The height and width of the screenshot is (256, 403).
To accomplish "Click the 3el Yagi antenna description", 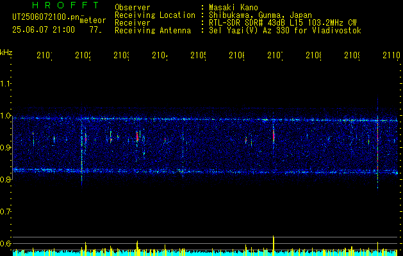I will [x=285, y=31].
